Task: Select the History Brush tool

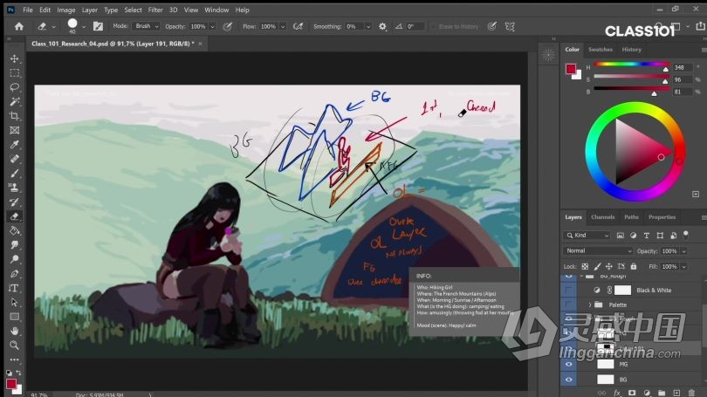Action: 15,202
